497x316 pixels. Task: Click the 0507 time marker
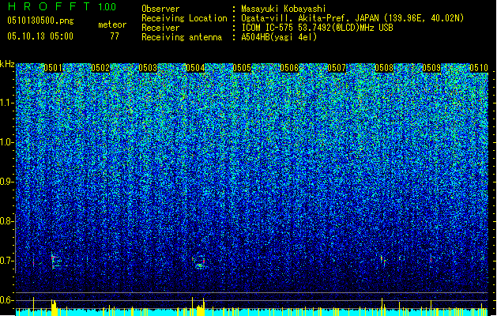(337, 68)
